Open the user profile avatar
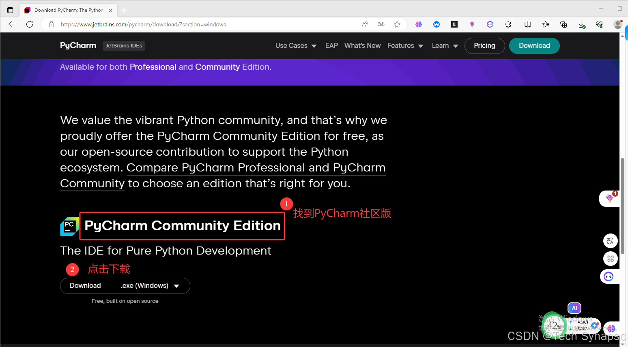Screen dimensions: 628x347 (x=617, y=24)
